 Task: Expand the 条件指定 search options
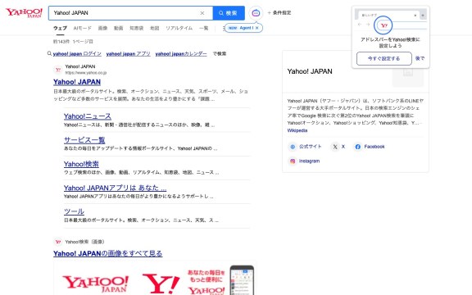[x=279, y=12]
